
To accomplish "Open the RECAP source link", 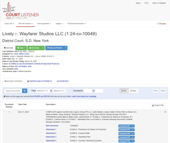I will 47,96.
